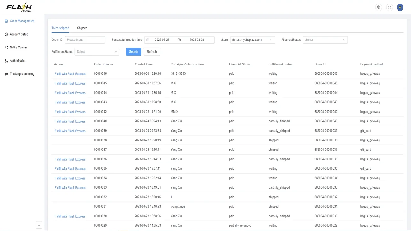Go to the Authorization section
This screenshot has height=231, width=411.
coord(18,61)
